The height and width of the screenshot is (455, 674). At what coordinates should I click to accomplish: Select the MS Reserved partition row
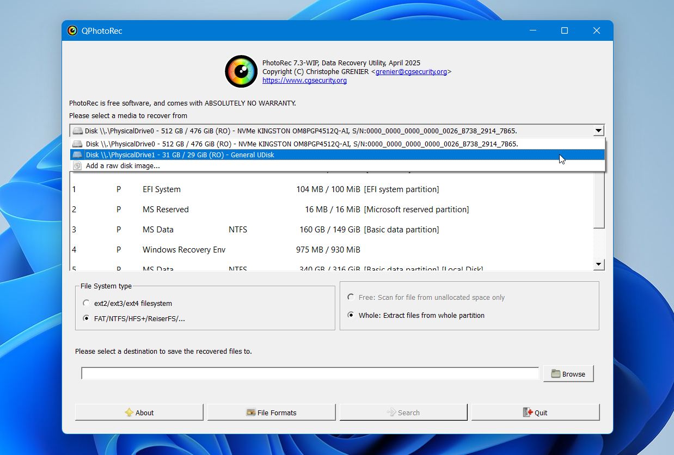[331, 210]
